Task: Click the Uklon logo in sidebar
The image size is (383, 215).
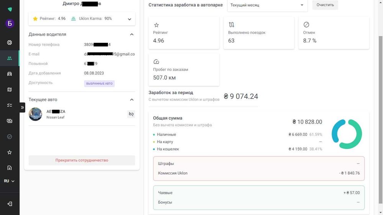Action: tap(10, 9)
